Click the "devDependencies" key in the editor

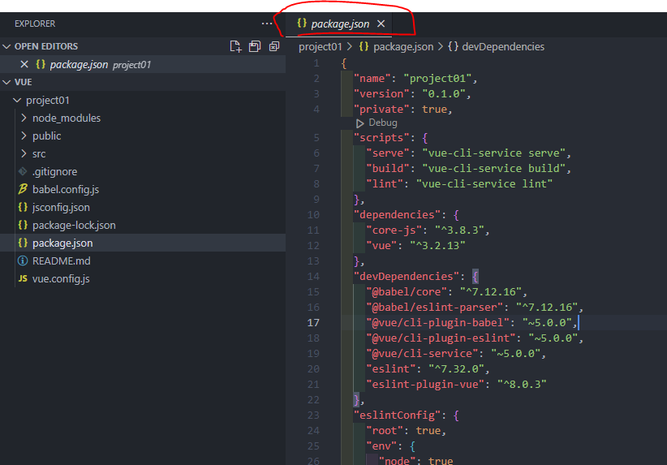[x=407, y=277]
